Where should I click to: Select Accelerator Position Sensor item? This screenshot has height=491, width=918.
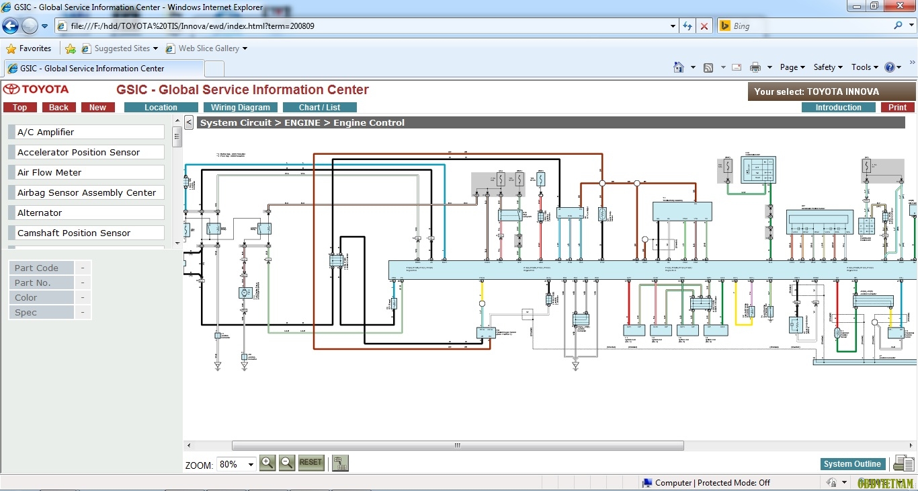(86, 153)
